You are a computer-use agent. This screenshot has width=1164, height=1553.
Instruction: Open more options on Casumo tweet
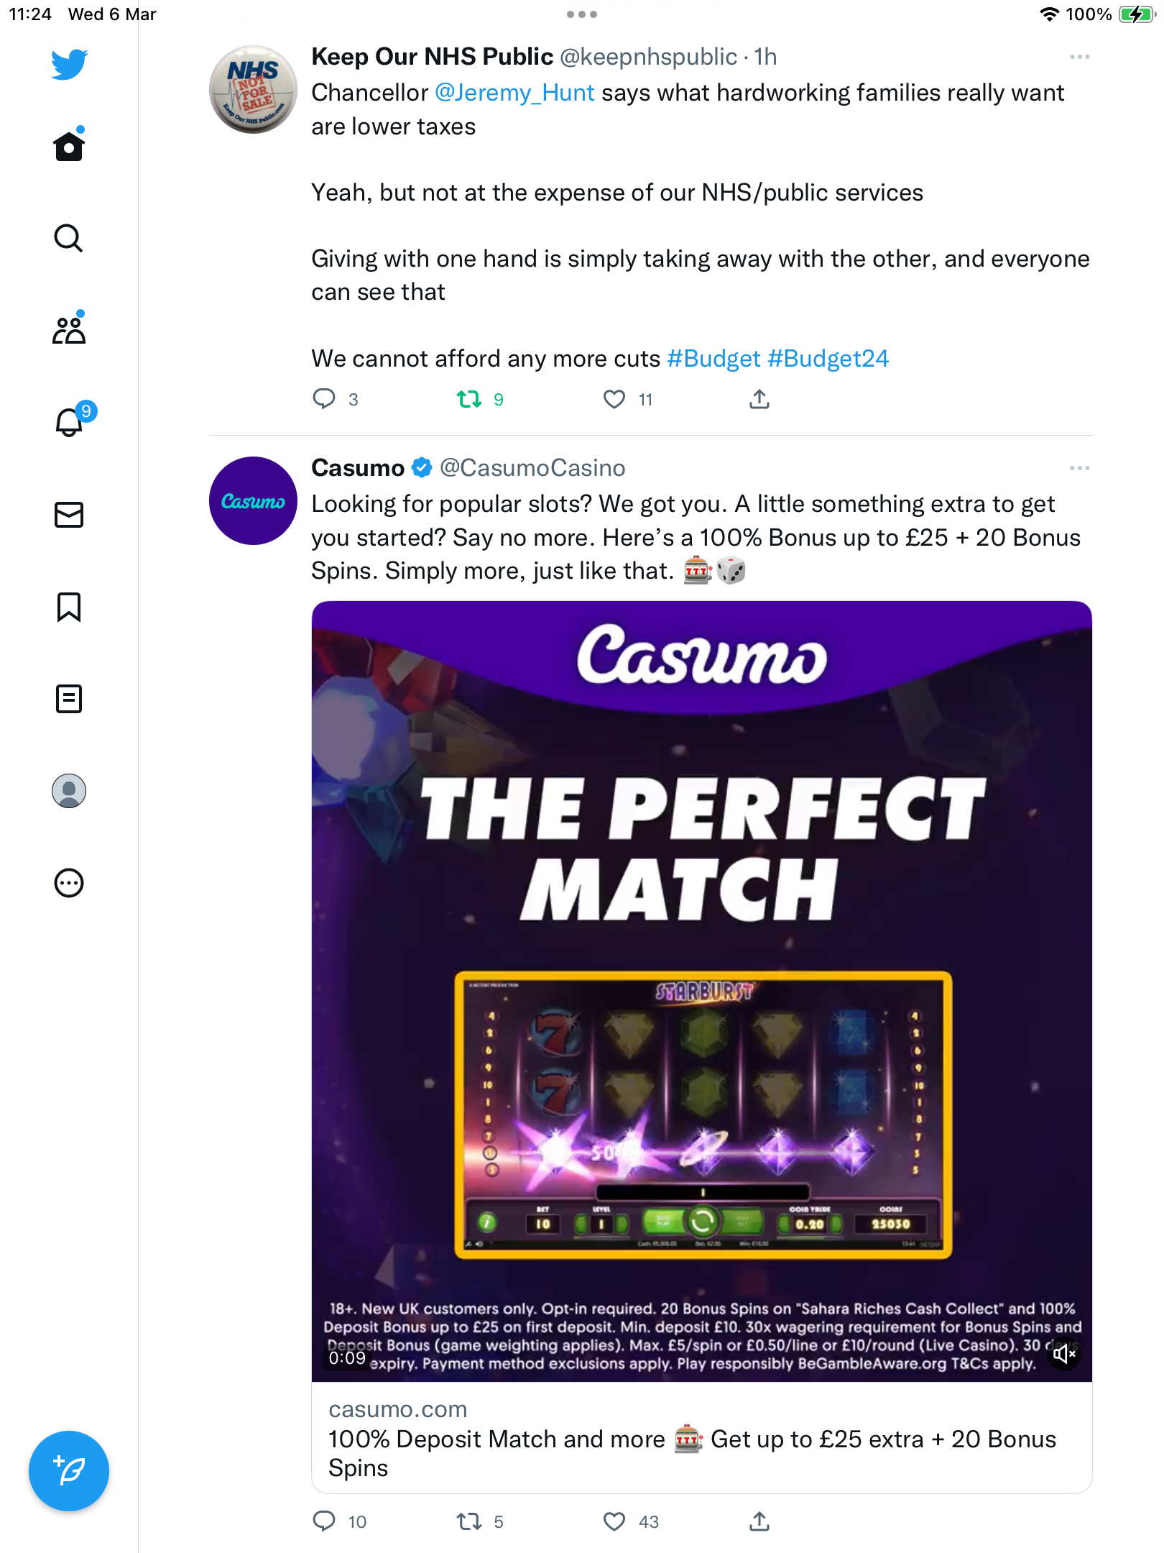[x=1079, y=468]
